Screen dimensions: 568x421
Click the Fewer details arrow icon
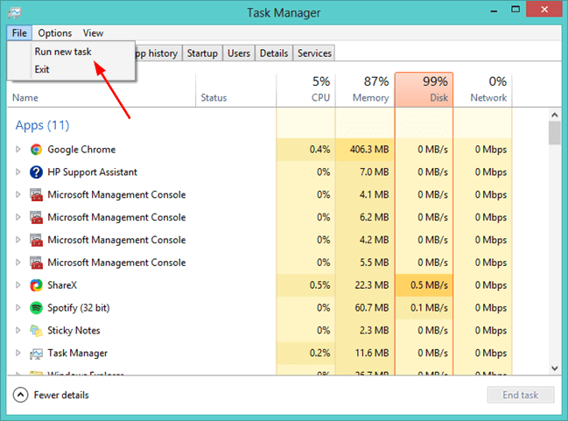[x=20, y=395]
